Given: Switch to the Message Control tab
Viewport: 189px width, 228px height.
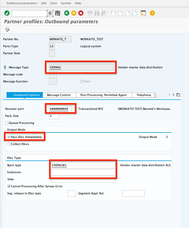Looking at the screenshot, I should click(x=59, y=95).
